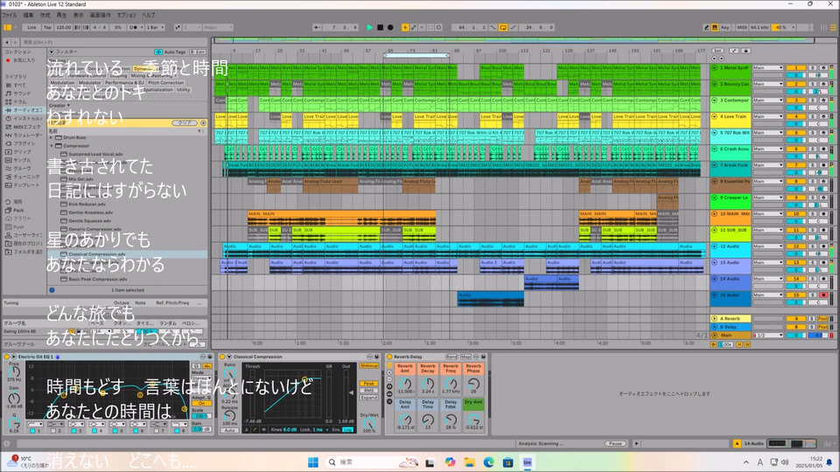The height and width of the screenshot is (472, 840).
Task: Toggle the Key map mode button
Action: 724,27
